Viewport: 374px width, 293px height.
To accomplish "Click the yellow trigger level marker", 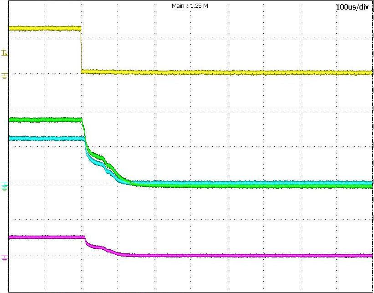I will [x=5, y=54].
